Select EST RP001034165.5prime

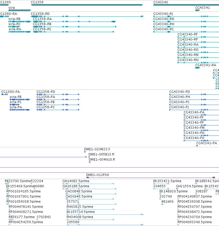click(23, 191)
